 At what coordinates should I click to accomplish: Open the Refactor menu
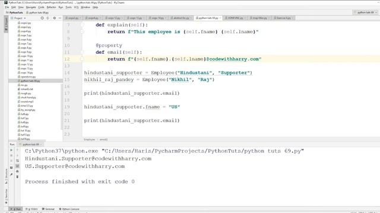[51, 7]
